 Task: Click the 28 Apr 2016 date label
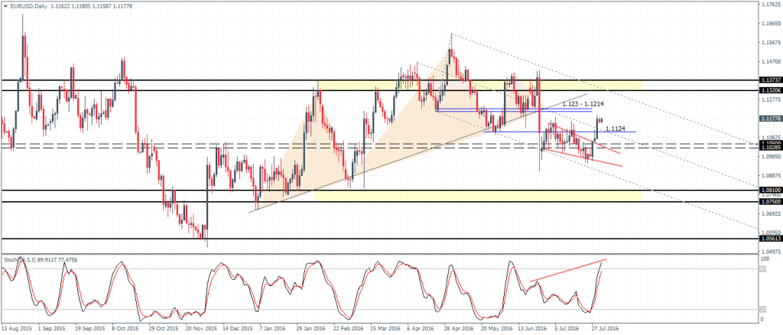(x=457, y=329)
